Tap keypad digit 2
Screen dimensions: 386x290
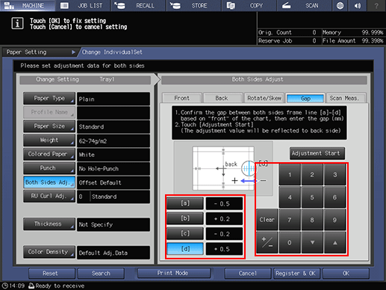point(312,174)
